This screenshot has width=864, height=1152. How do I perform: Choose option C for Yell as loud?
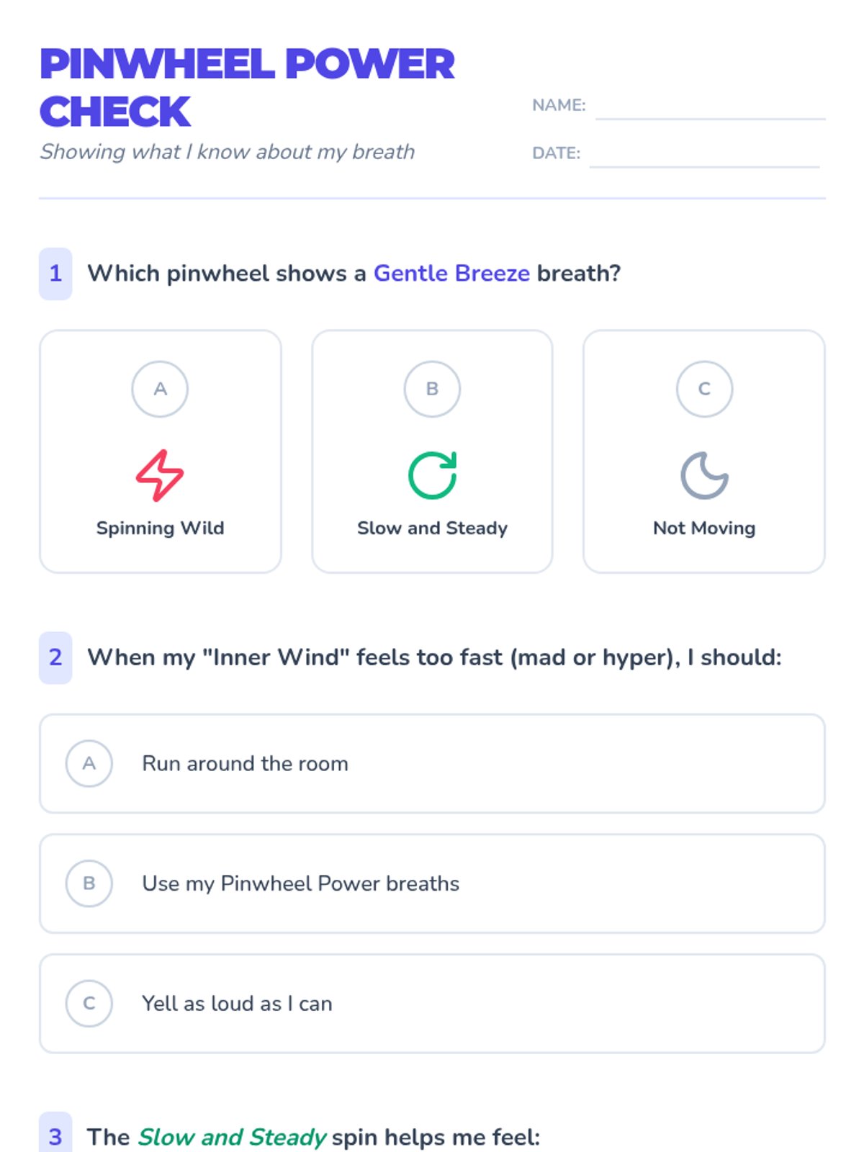[89, 1003]
